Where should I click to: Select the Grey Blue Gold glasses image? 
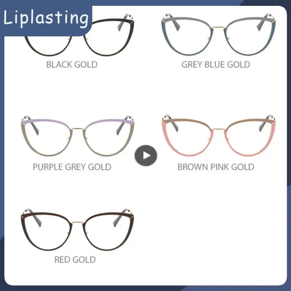(x=219, y=35)
